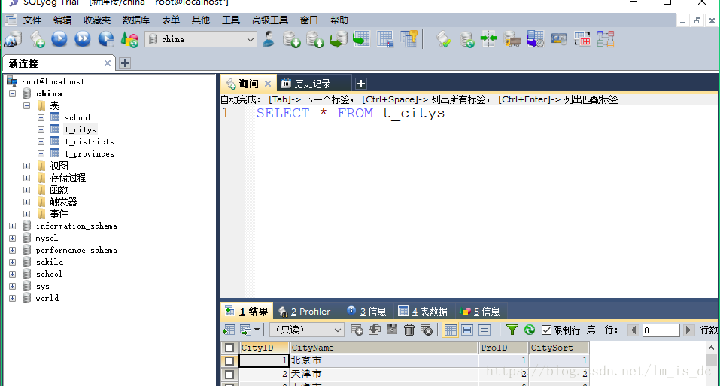Go to previous page of rows arrow
This screenshot has width=720, height=386.
click(633, 330)
